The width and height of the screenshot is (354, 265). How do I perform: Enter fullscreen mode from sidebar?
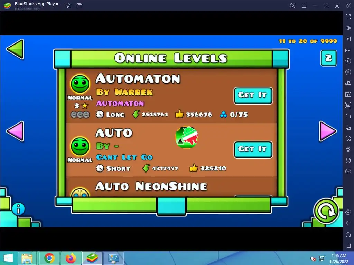[x=348, y=17]
